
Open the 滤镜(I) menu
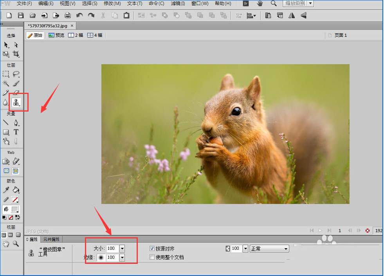point(178,4)
